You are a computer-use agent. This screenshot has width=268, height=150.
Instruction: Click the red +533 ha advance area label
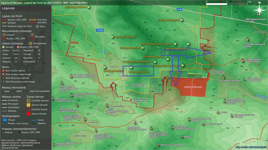pos(193,87)
